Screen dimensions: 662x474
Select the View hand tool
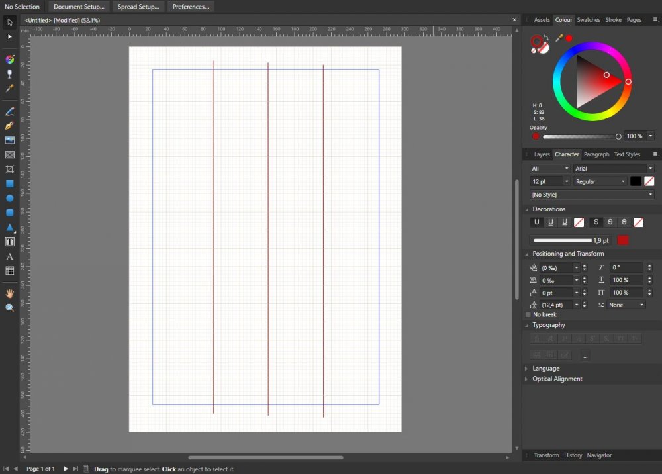click(x=9, y=293)
